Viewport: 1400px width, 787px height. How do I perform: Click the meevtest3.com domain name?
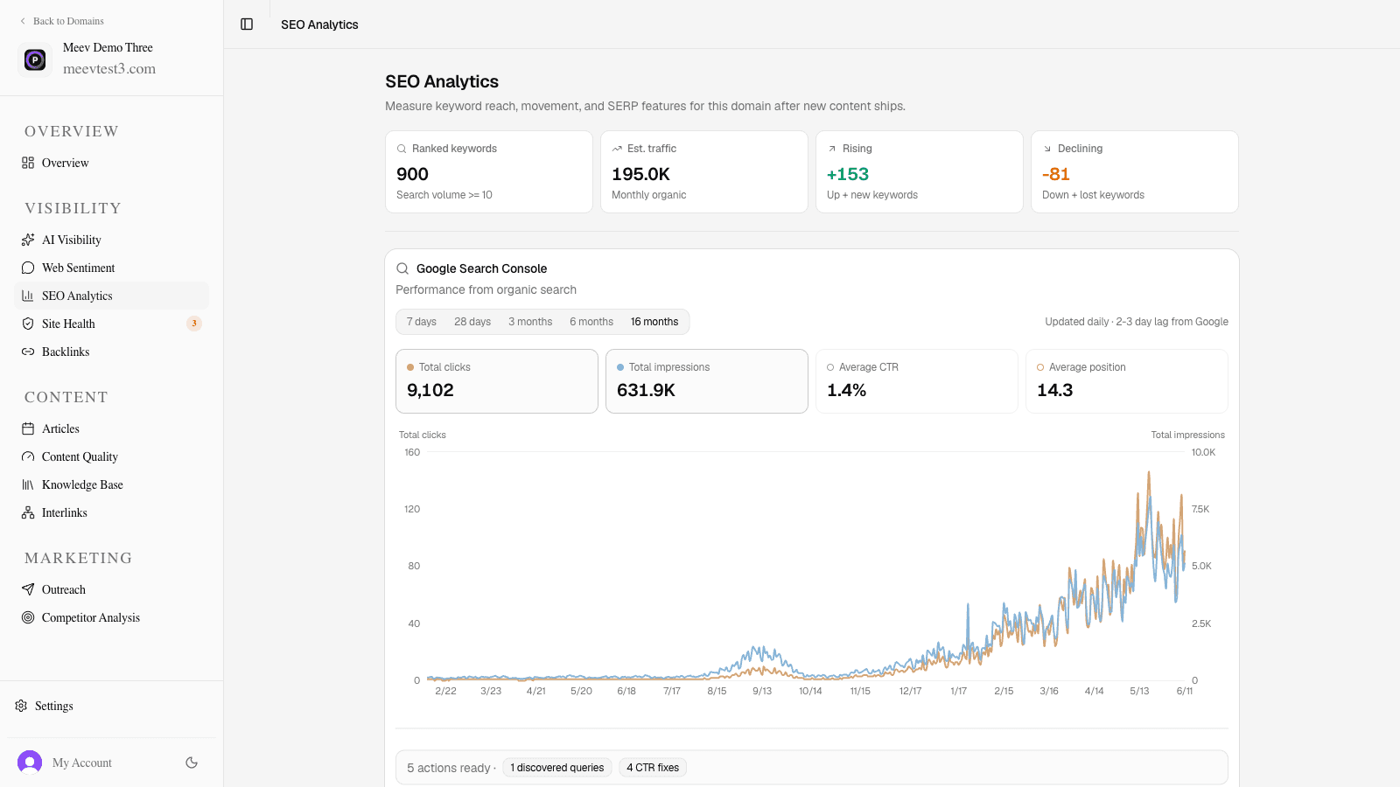tap(109, 68)
